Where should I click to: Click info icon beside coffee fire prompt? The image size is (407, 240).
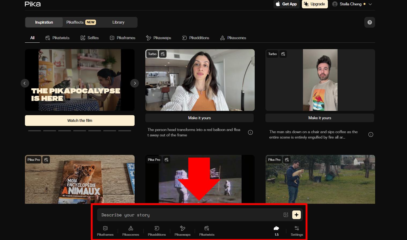coord(371,134)
